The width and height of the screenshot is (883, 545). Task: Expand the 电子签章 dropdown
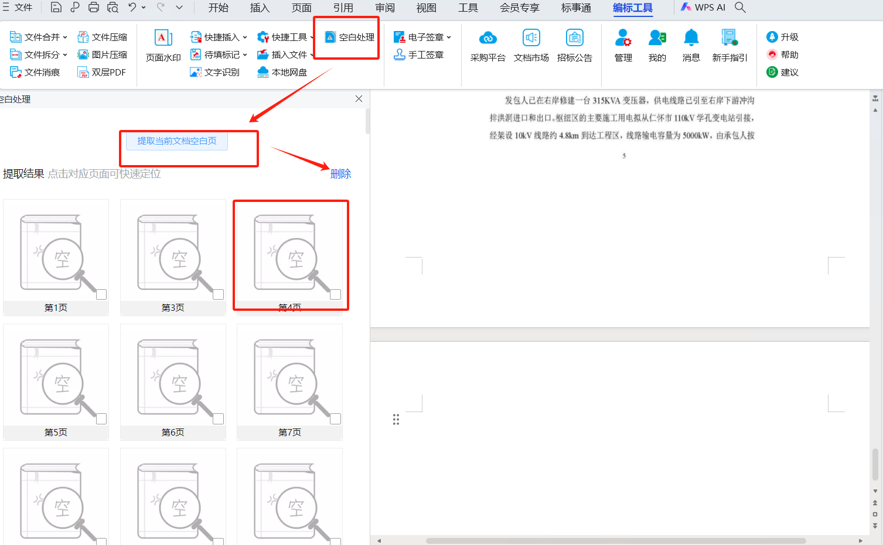(449, 37)
